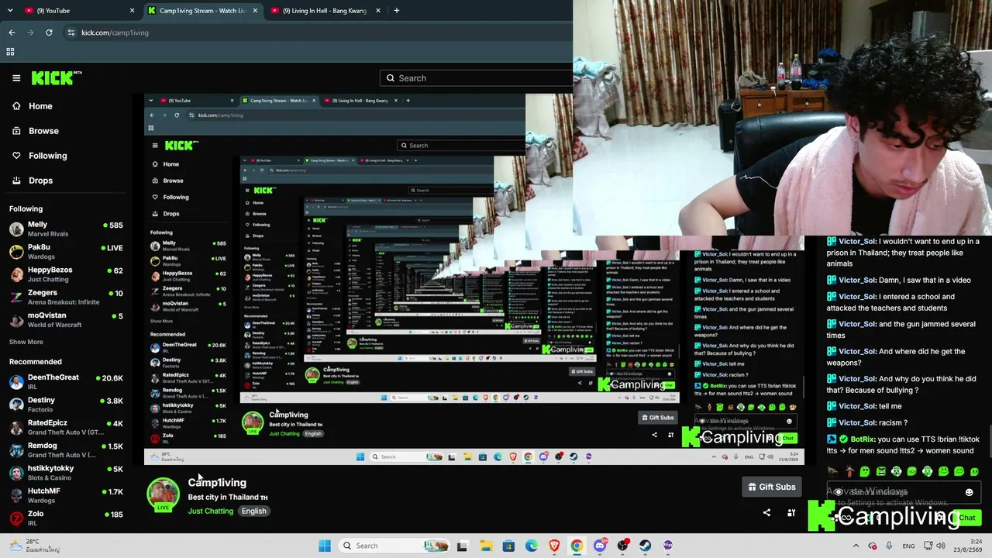
Task: Open Task View on the taskbar
Action: (x=463, y=546)
